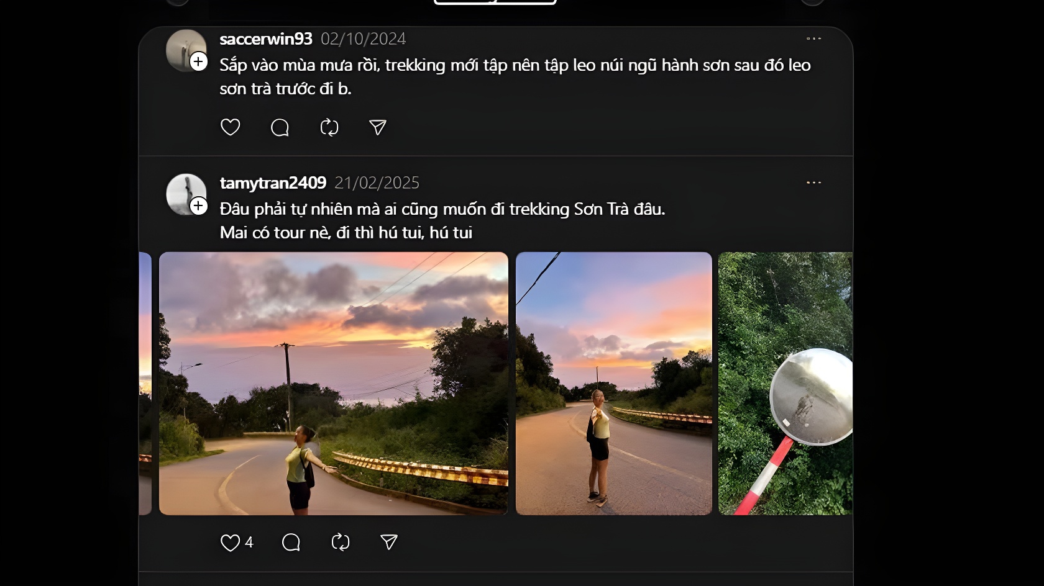Image resolution: width=1044 pixels, height=586 pixels.
Task: Open more options for tamytran2409's post
Action: click(813, 183)
